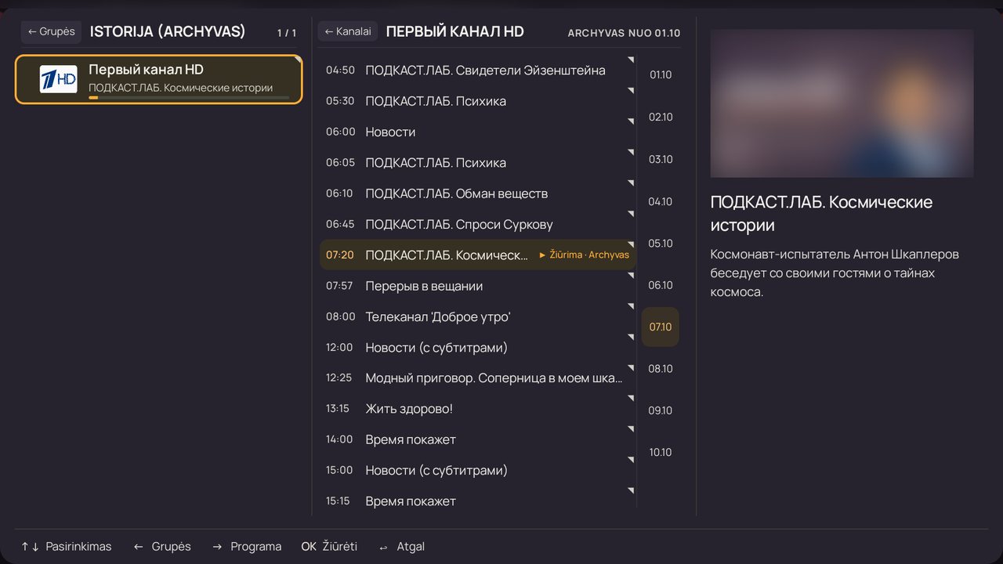Open 06:45 Спроси Суркову programme

[x=478, y=224]
